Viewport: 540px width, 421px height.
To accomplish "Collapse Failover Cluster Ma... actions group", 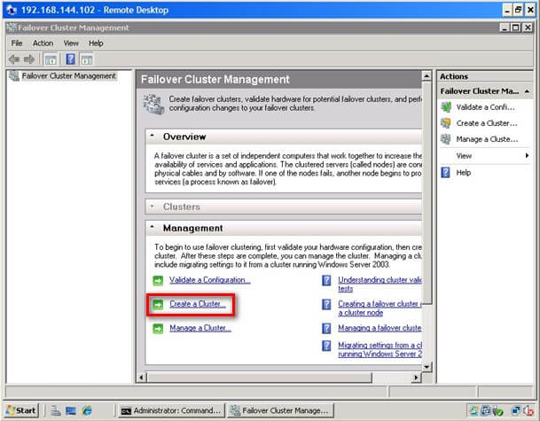I will point(527,91).
